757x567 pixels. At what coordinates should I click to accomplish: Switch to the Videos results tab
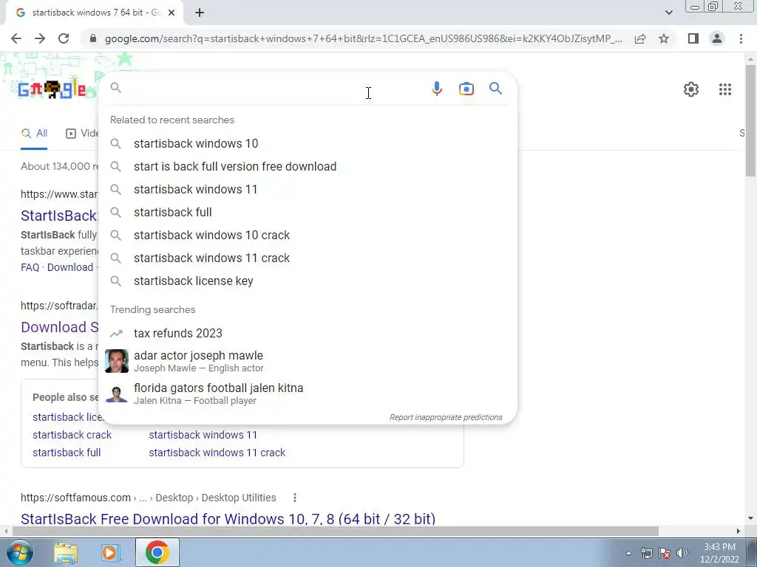(82, 133)
